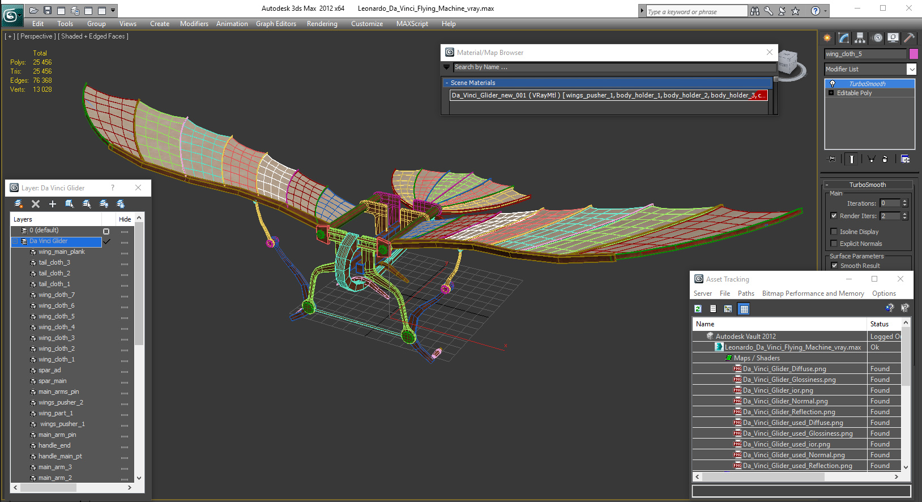Open quick access toolbar customize dropdown arrow
This screenshot has height=502, width=922.
pyautogui.click(x=113, y=10)
